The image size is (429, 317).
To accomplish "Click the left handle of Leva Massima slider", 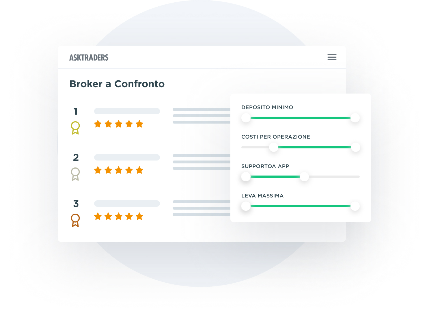I will (x=246, y=206).
